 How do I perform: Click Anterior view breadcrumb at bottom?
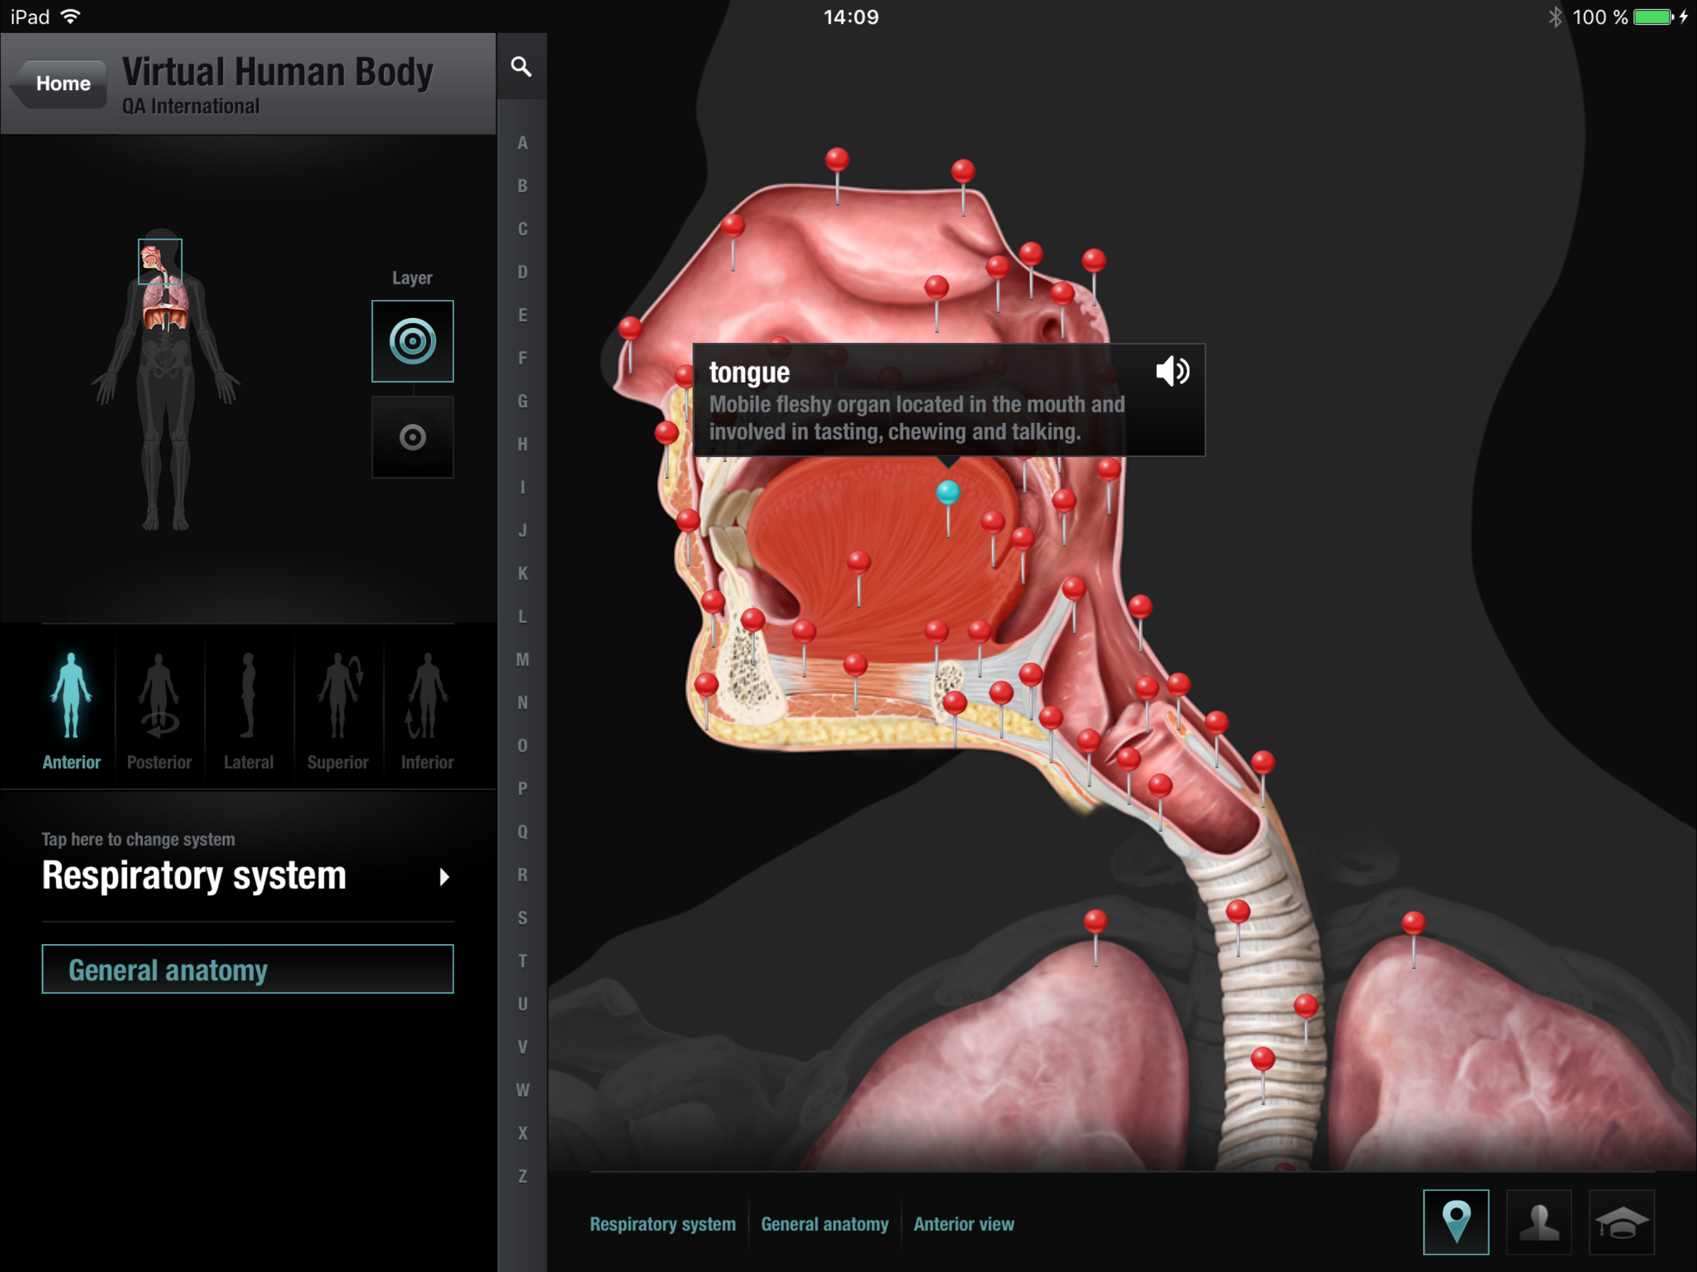point(963,1224)
